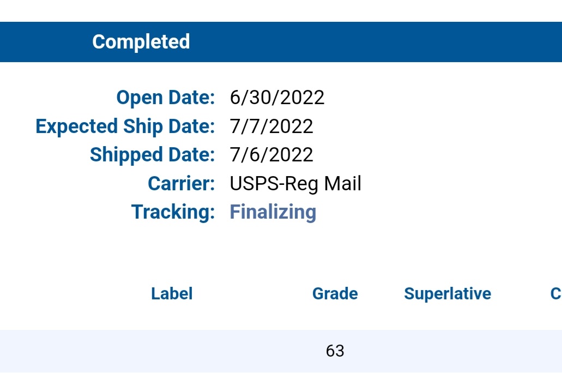This screenshot has width=562, height=373.
Task: Select the 6/30/2022 open date value
Action: 277,98
